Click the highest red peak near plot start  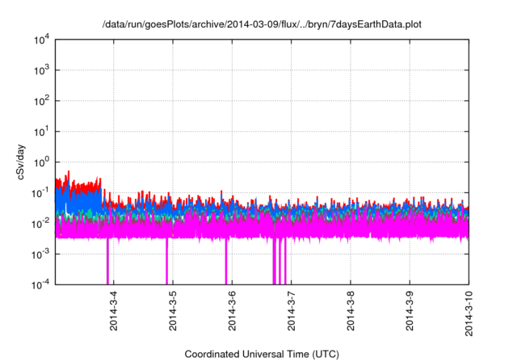tap(69, 174)
